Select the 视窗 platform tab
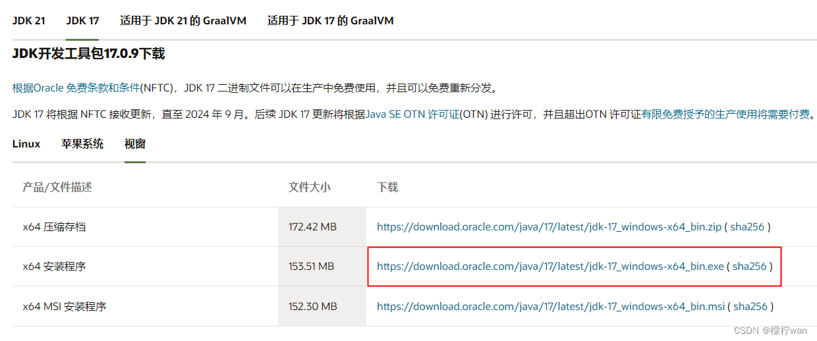 coord(135,144)
